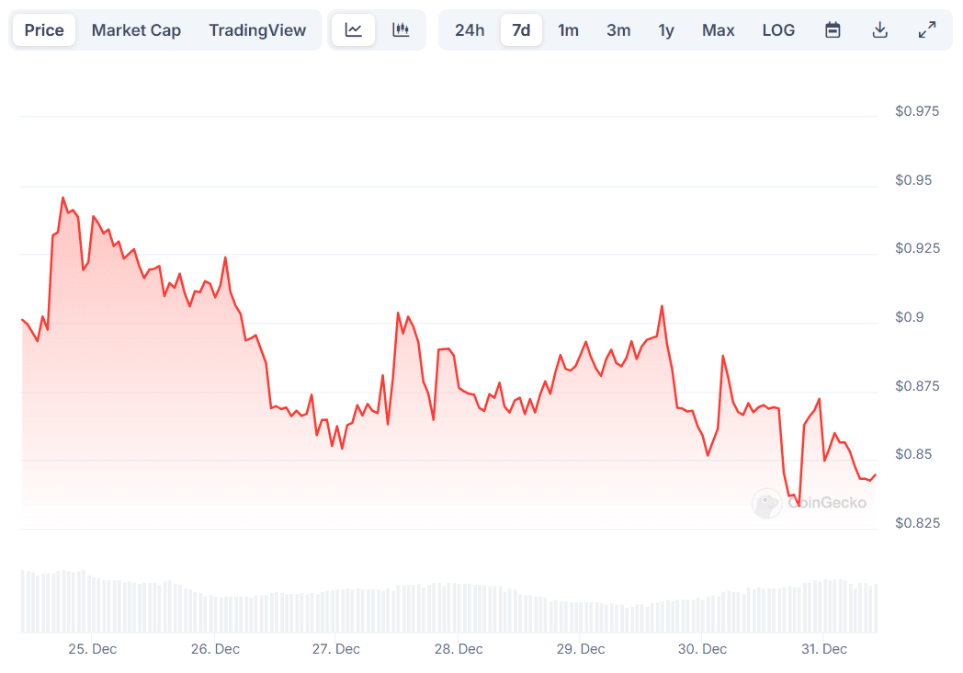Image resolution: width=963 pixels, height=673 pixels.
Task: Set time range to 1y
Action: 666,30
